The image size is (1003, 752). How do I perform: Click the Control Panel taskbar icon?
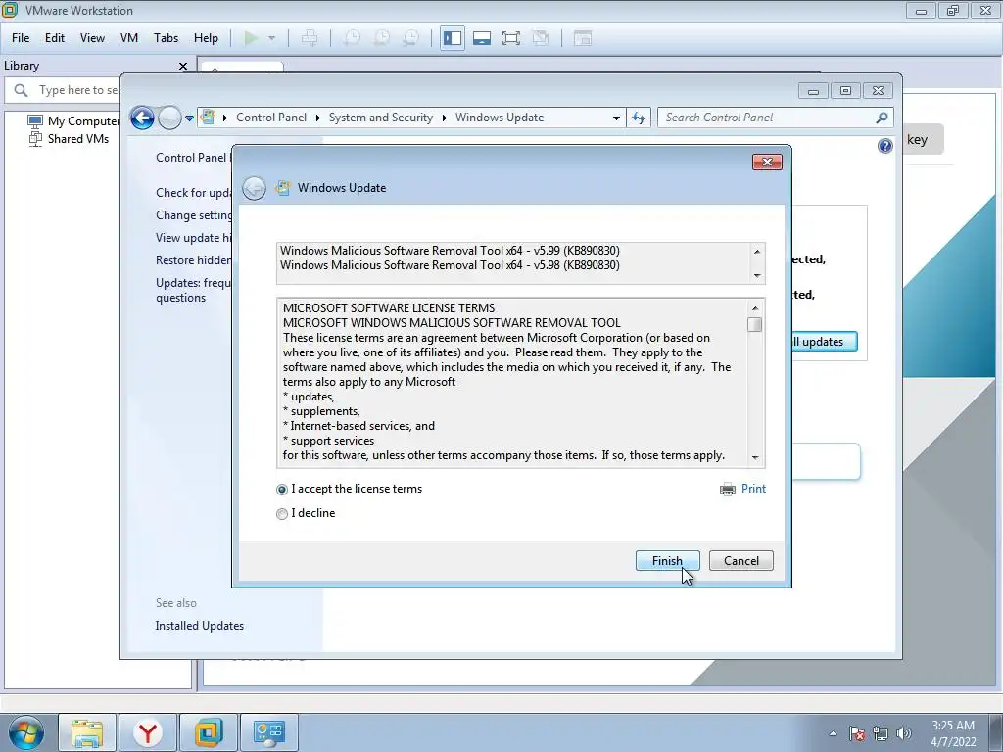pos(269,732)
